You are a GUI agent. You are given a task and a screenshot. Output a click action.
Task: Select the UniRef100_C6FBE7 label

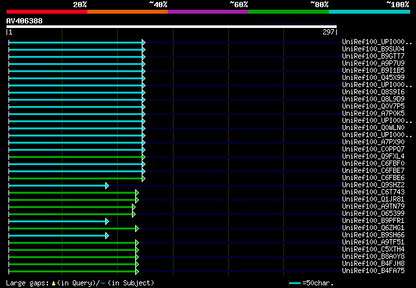point(373,171)
